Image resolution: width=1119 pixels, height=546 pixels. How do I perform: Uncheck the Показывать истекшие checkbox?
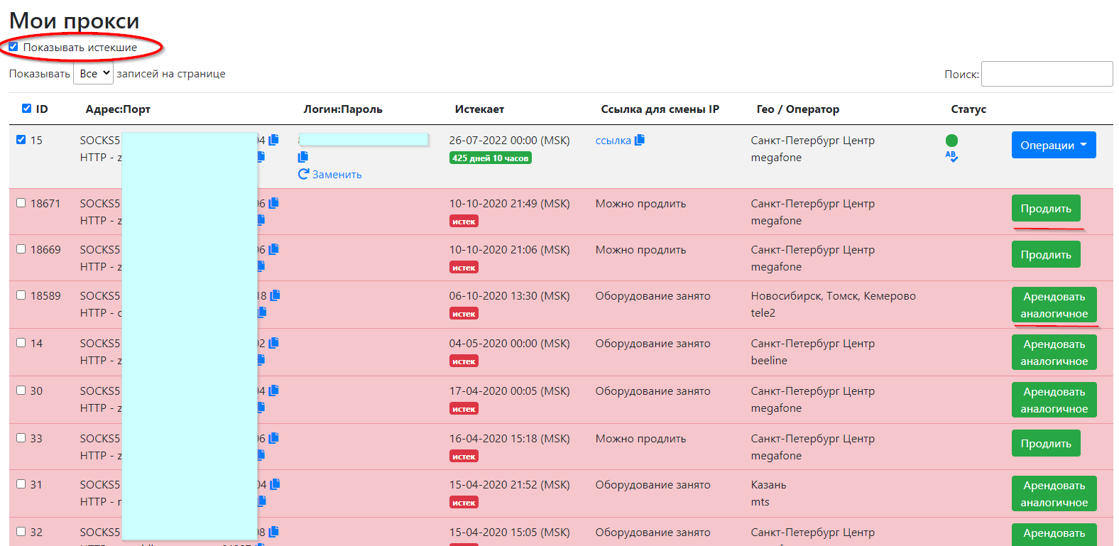[x=13, y=47]
